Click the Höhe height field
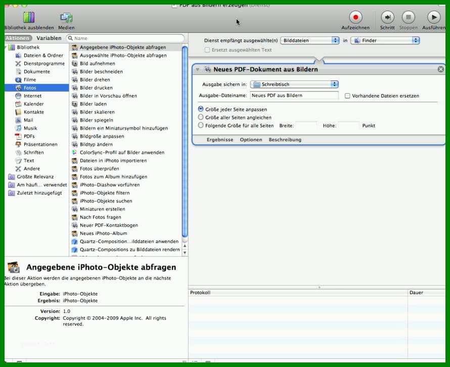The image size is (450, 367). coord(348,126)
